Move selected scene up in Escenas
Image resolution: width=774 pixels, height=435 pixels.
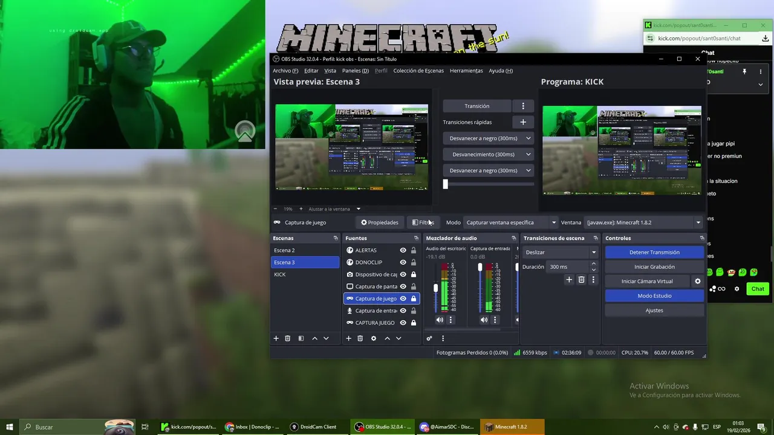tap(314, 338)
